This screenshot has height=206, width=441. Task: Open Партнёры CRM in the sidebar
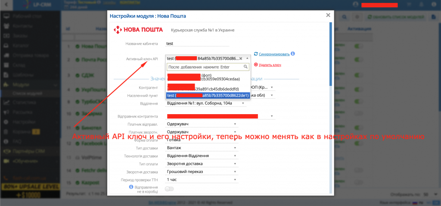point(30,151)
